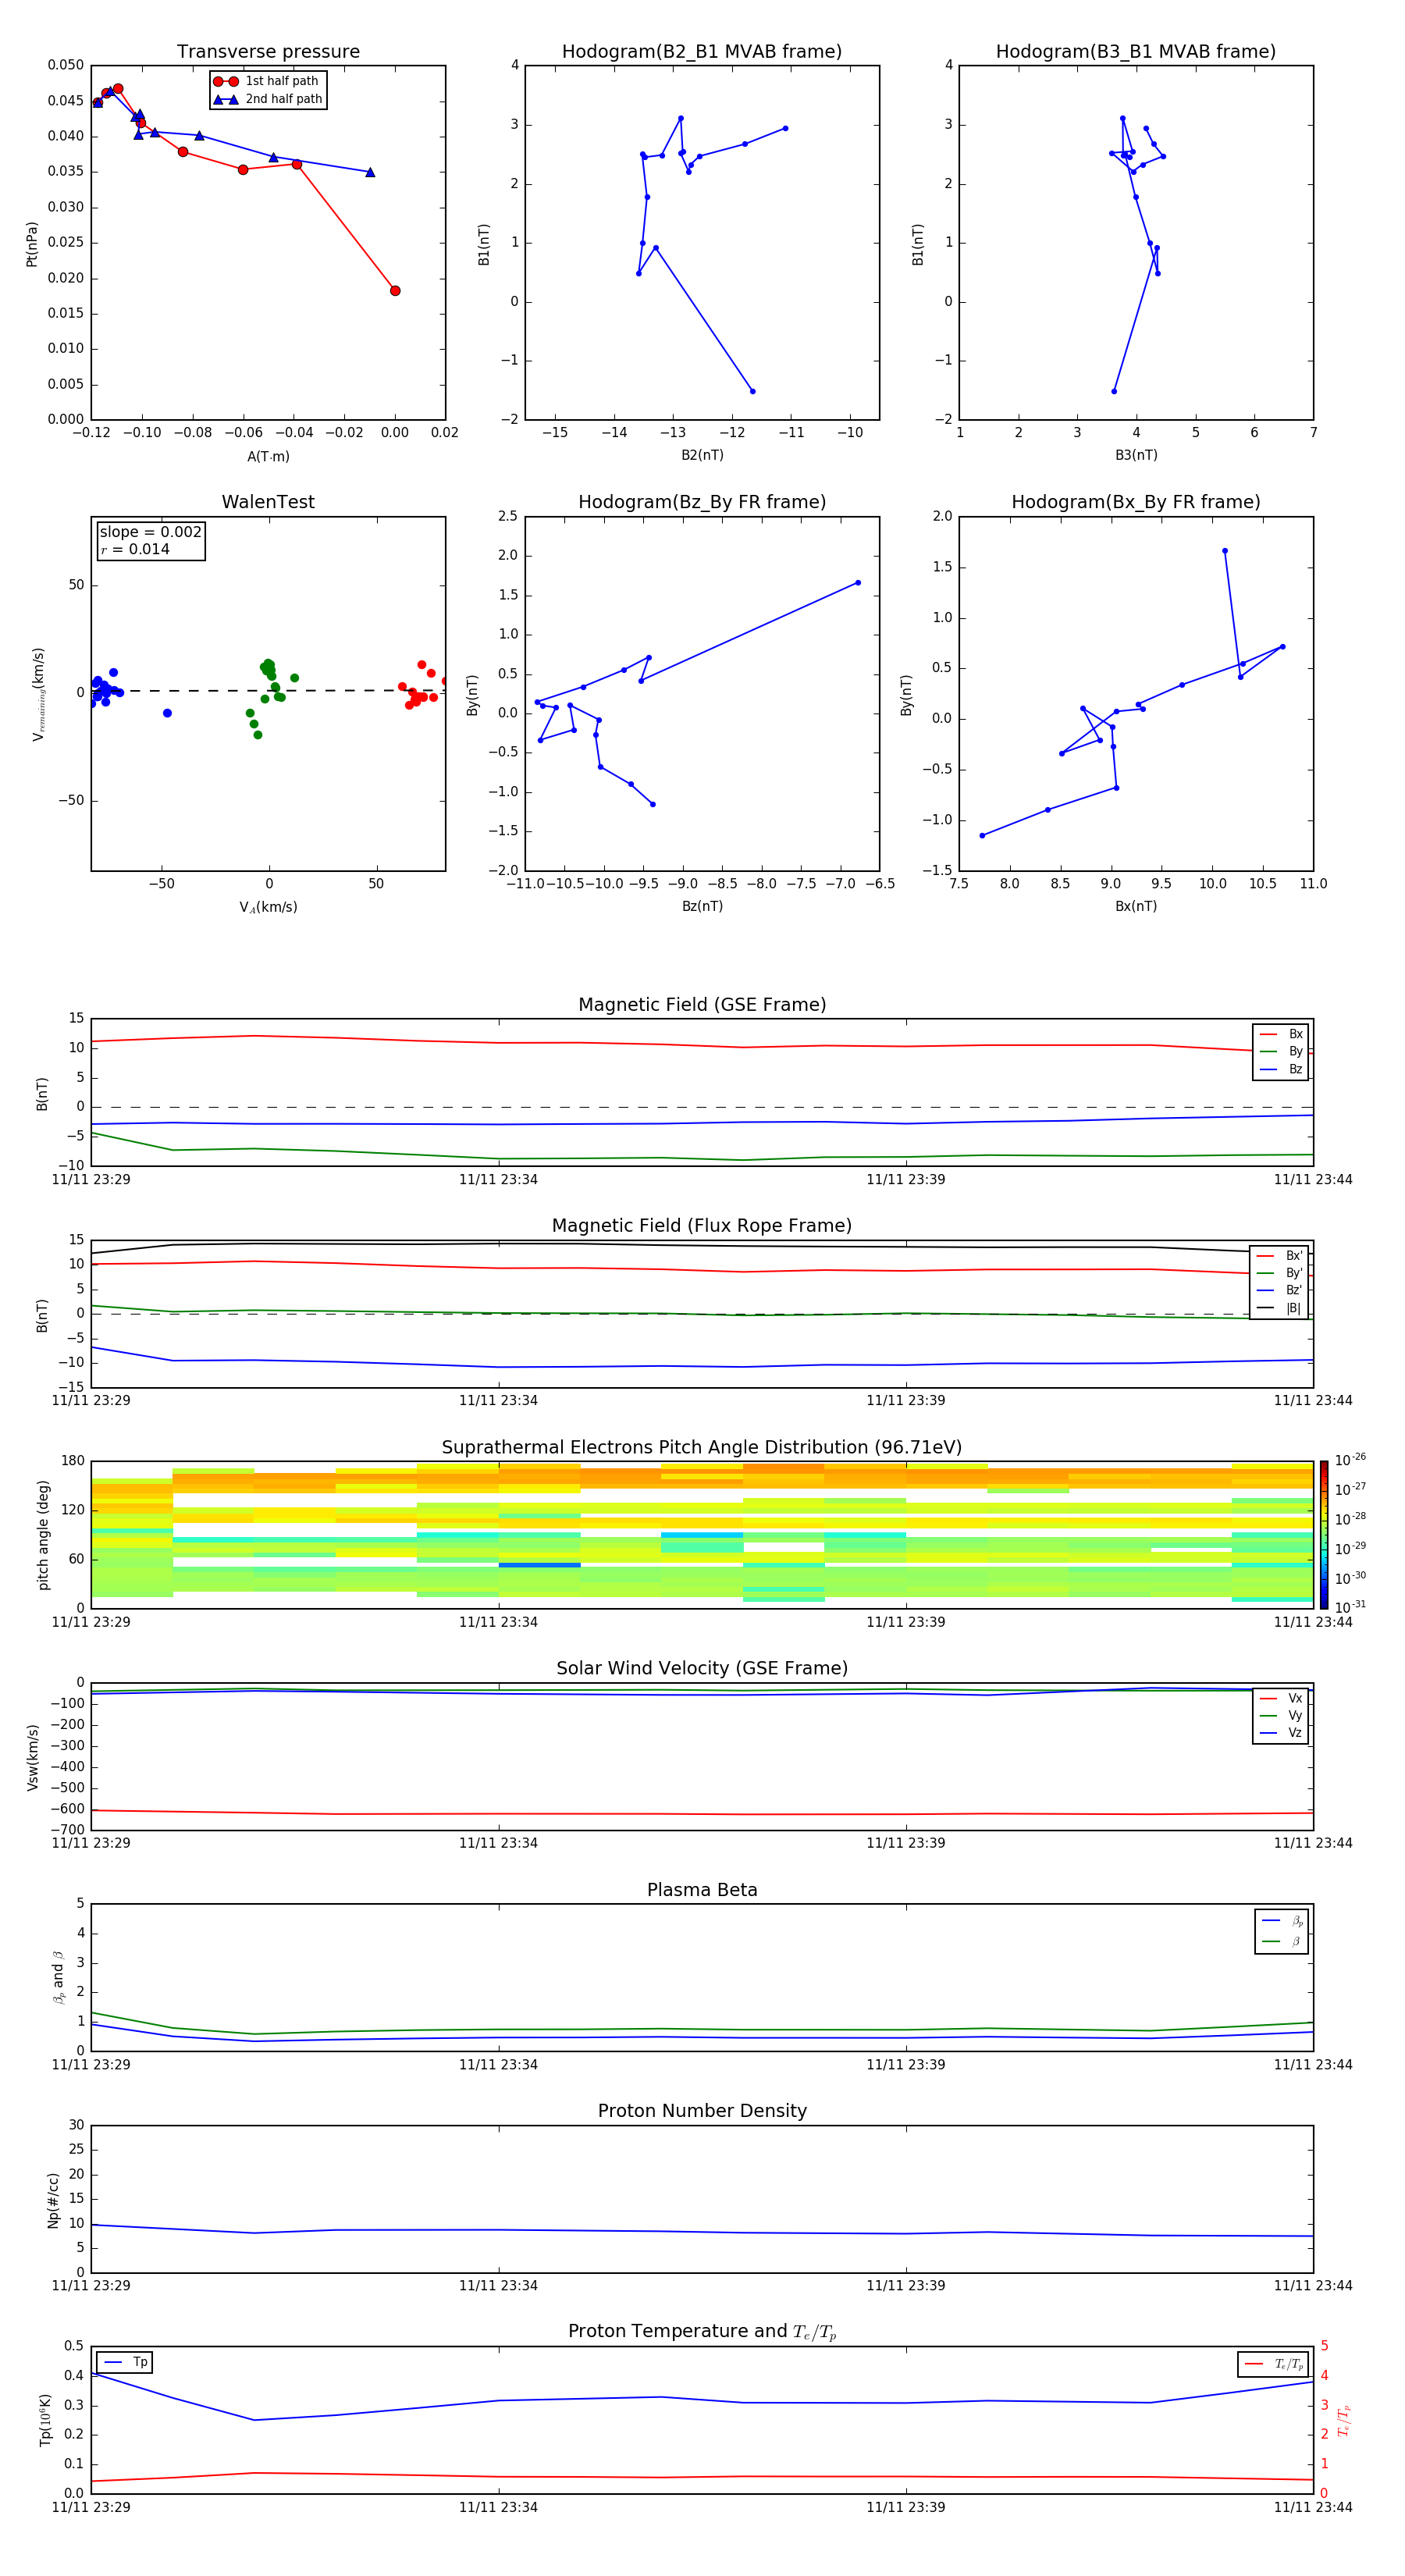Click the red 'Te/Tp' legend box
Image resolution: width=1405 pixels, height=2576 pixels.
(x=1272, y=2364)
